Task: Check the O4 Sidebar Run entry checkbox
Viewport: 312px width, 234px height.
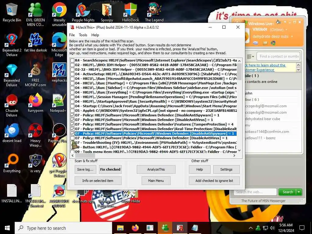Action: pos(73,88)
